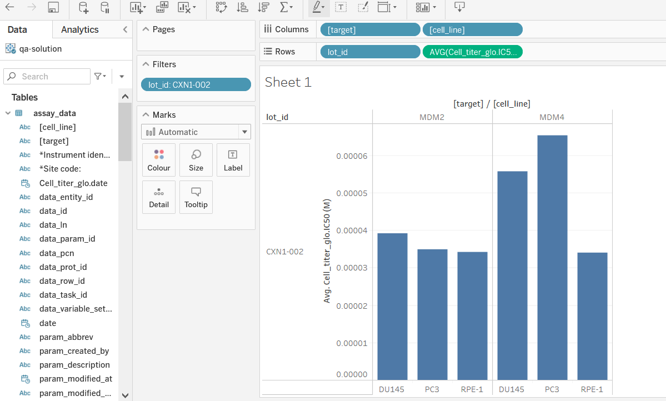Open the mark type dropdown showing Automatic
Viewport: 666px width, 401px height.
click(x=196, y=132)
